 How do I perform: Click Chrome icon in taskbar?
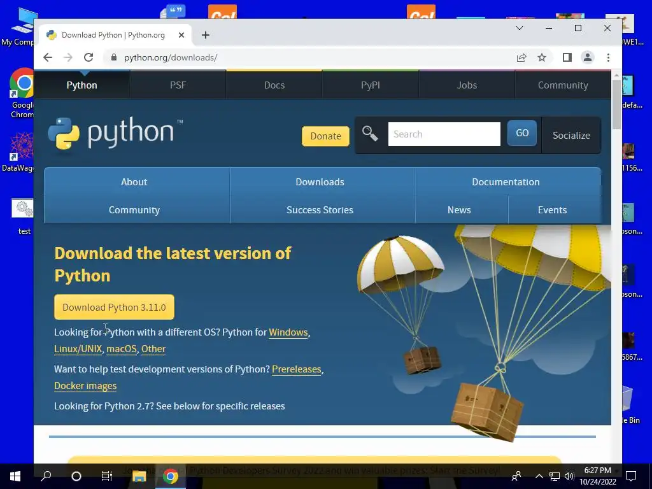[x=170, y=476]
